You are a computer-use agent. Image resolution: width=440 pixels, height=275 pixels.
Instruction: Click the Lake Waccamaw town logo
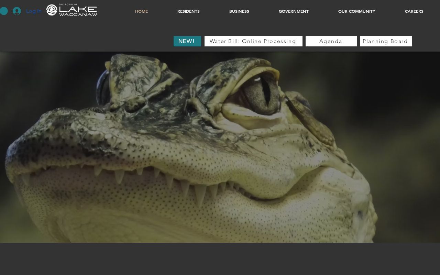[71, 10]
